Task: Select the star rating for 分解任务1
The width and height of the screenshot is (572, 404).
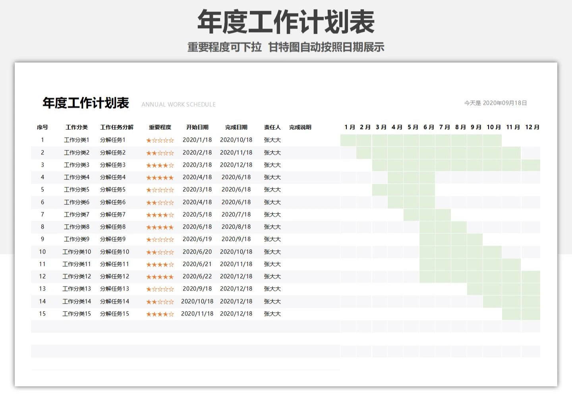Action: tap(160, 140)
